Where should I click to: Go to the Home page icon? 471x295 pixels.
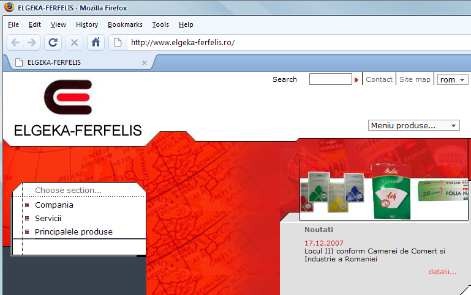pos(95,43)
